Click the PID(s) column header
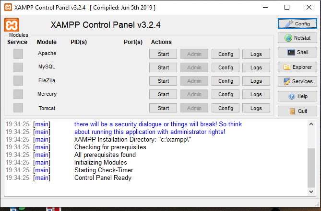 pos(79,42)
